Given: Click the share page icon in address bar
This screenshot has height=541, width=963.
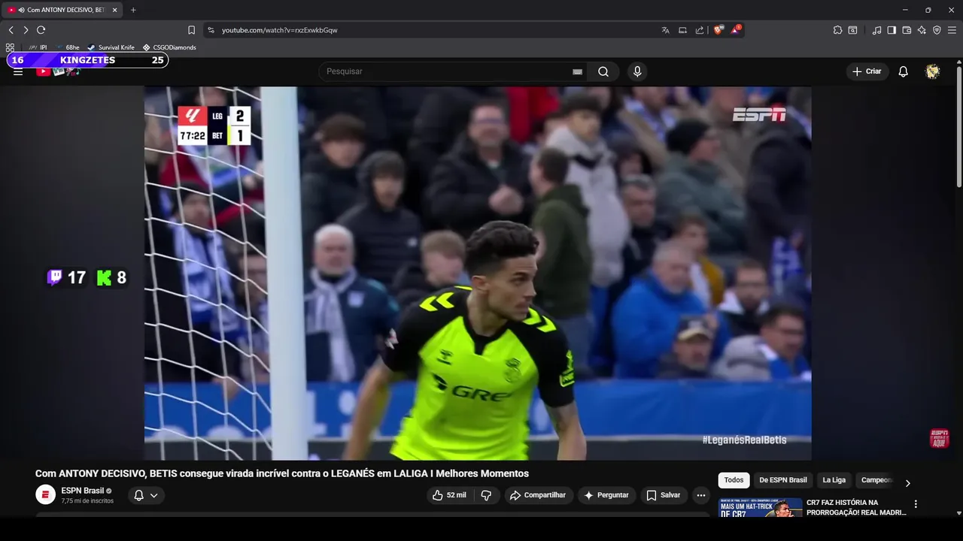Looking at the screenshot, I should click(x=700, y=30).
